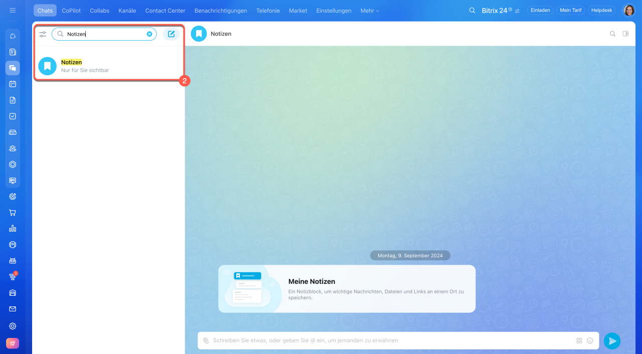Attach a file with the paperclip icon

[x=206, y=340]
